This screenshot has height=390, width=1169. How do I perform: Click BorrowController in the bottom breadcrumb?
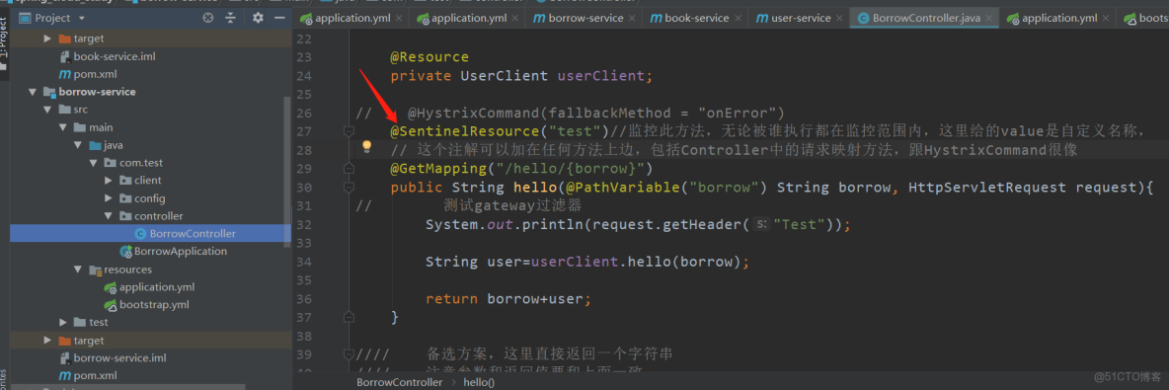399,382
